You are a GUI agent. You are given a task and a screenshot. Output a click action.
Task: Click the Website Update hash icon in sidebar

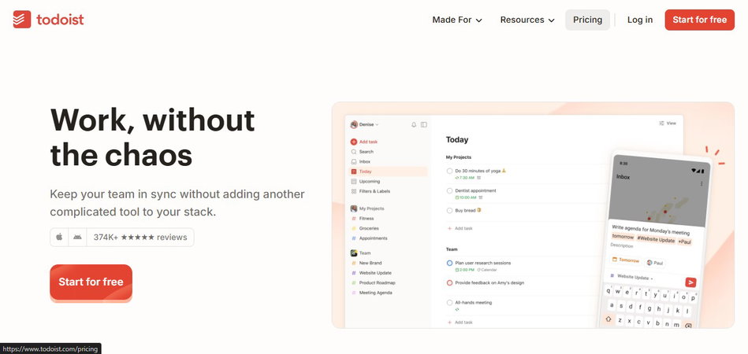click(x=353, y=273)
